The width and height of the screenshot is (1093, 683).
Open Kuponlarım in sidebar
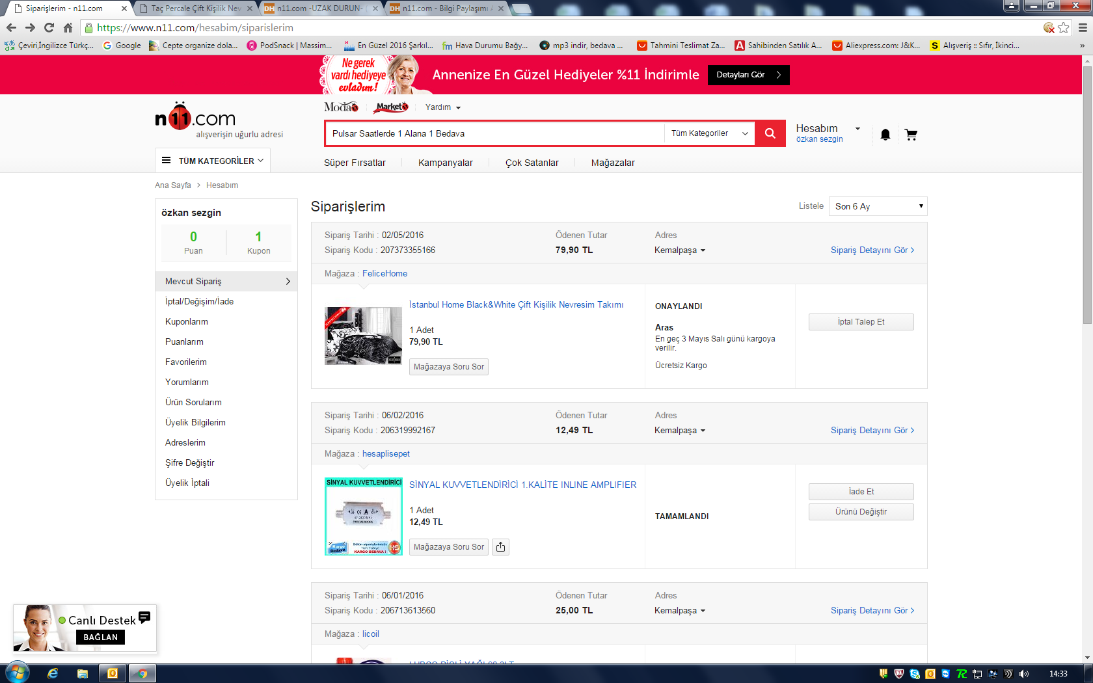187,321
